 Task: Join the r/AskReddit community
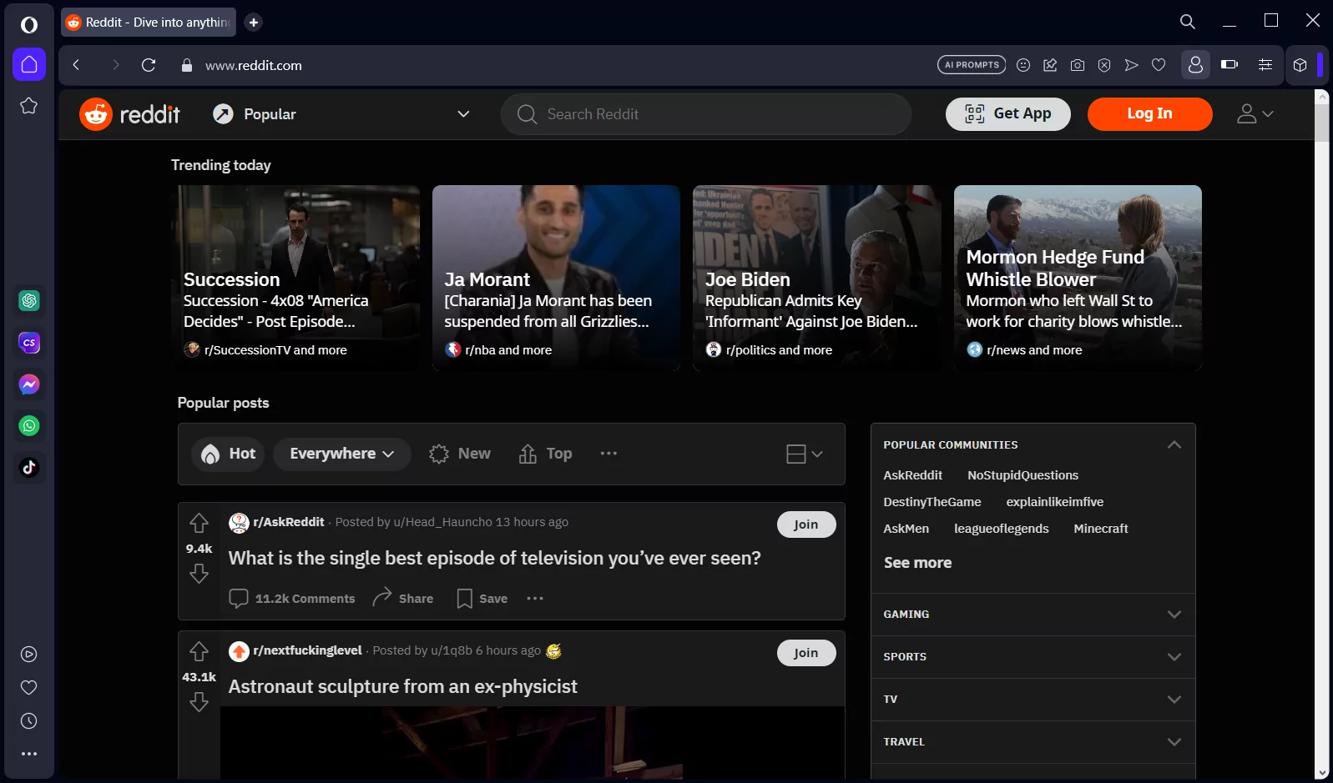[806, 525]
